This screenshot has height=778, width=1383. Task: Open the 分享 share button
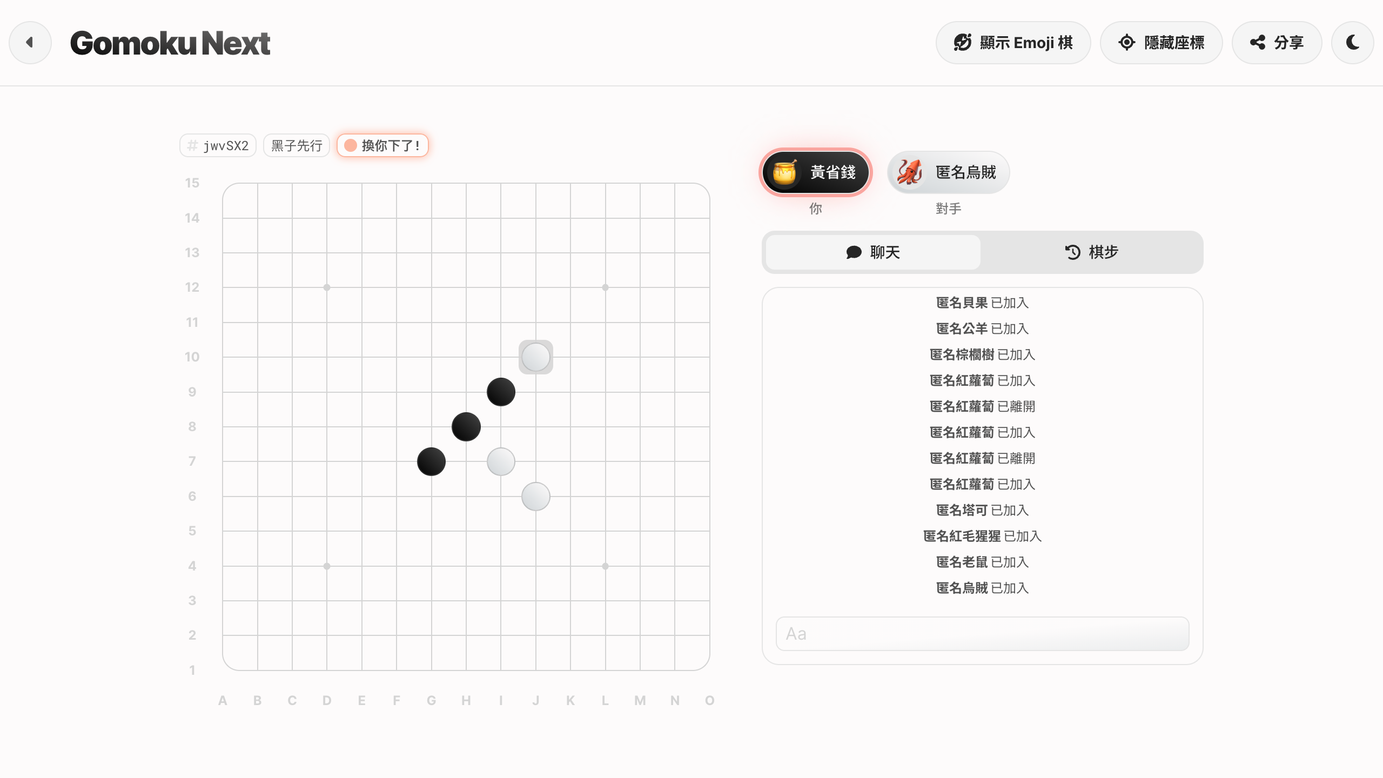(1277, 43)
